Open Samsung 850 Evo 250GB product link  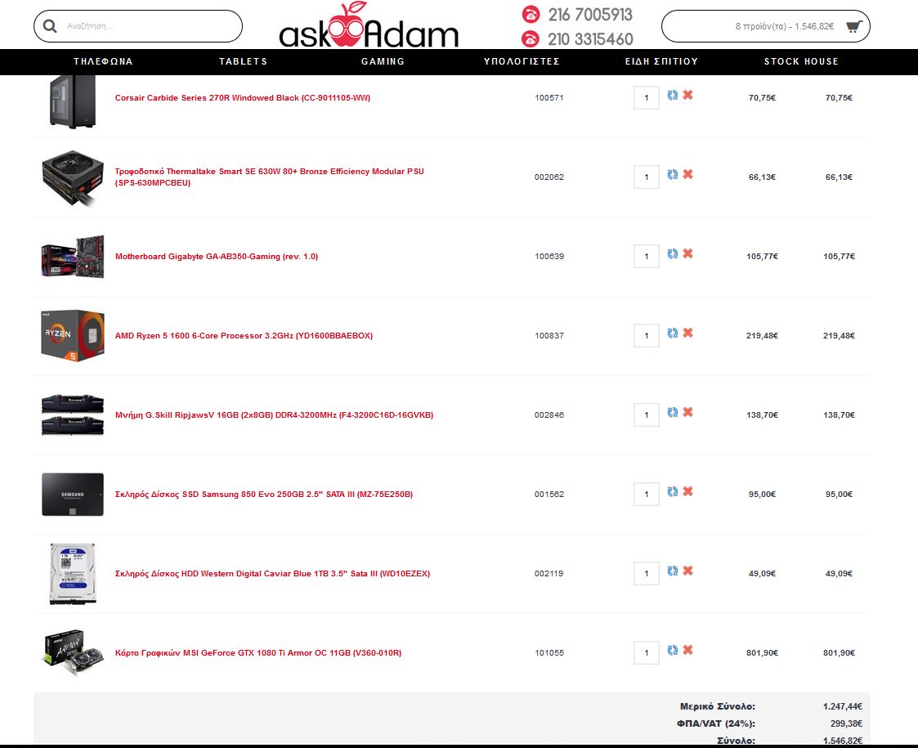(x=264, y=494)
